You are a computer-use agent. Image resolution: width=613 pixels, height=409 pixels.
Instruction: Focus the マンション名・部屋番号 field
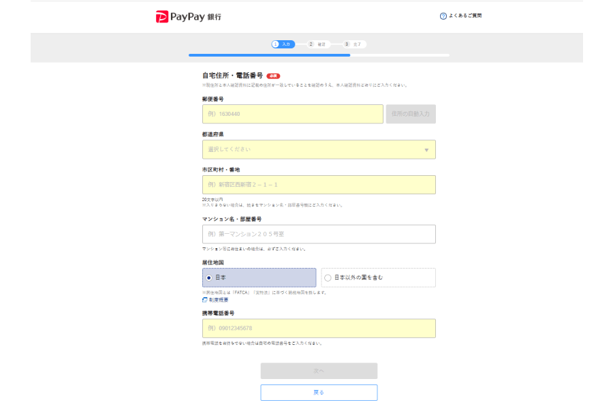coord(319,234)
